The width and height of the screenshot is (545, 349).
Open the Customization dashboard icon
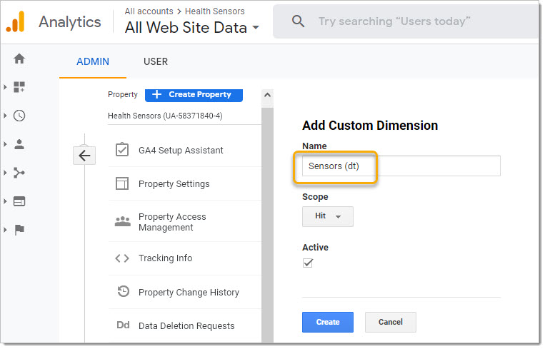[19, 87]
